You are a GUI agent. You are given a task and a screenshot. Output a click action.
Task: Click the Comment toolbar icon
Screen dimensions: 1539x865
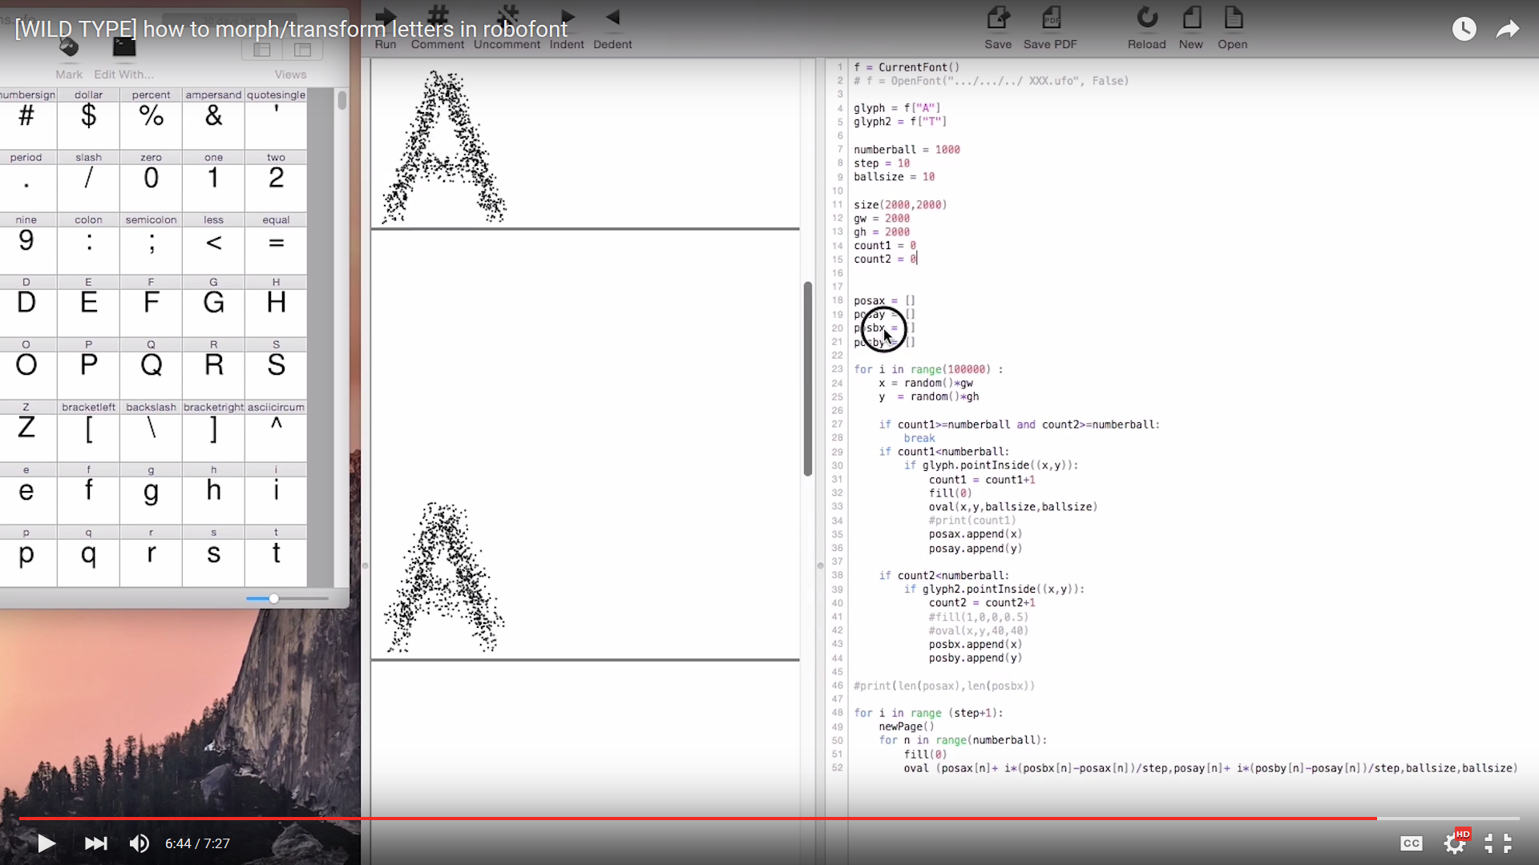[438, 18]
